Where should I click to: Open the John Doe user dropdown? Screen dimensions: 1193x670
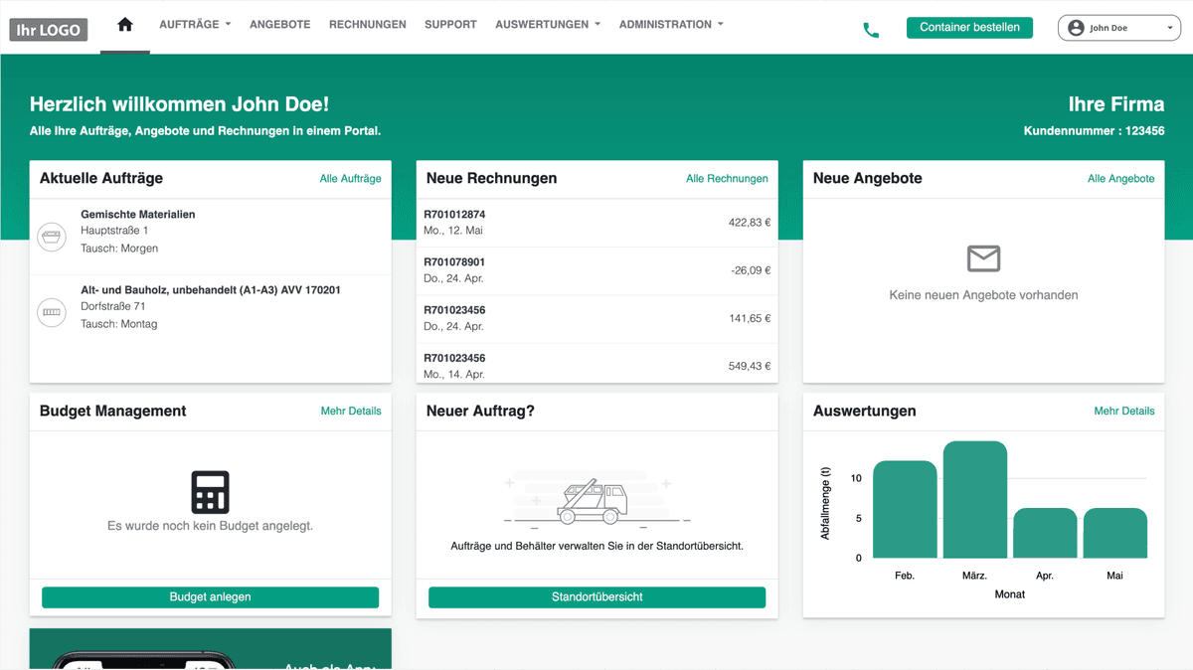pyautogui.click(x=1119, y=28)
